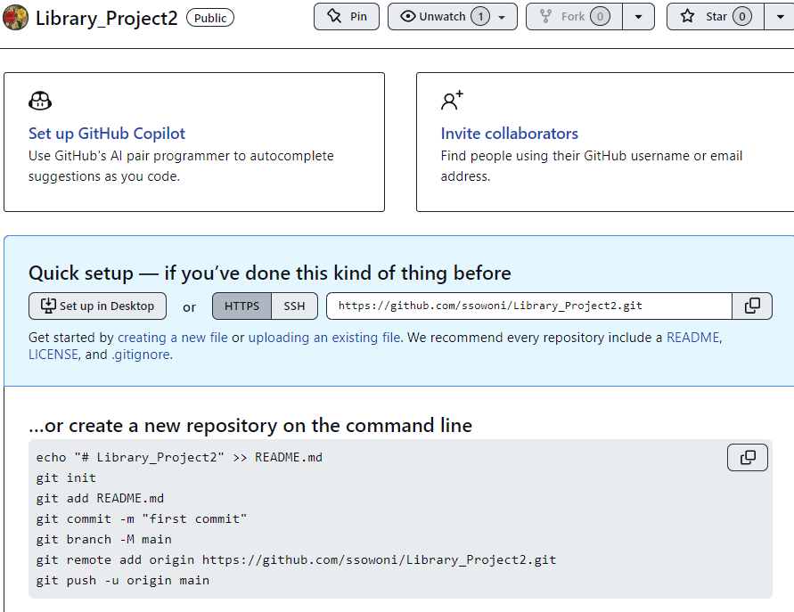Click the repository URL field
This screenshot has height=612, width=794.
tap(529, 306)
